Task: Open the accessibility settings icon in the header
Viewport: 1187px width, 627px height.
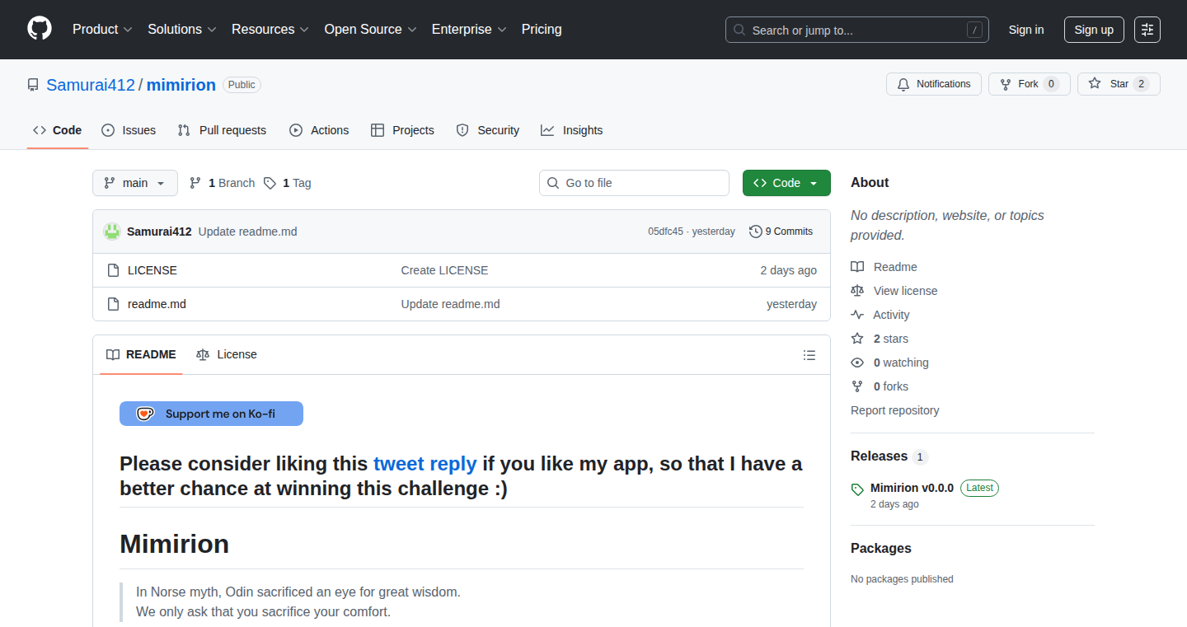Action: click(1147, 30)
